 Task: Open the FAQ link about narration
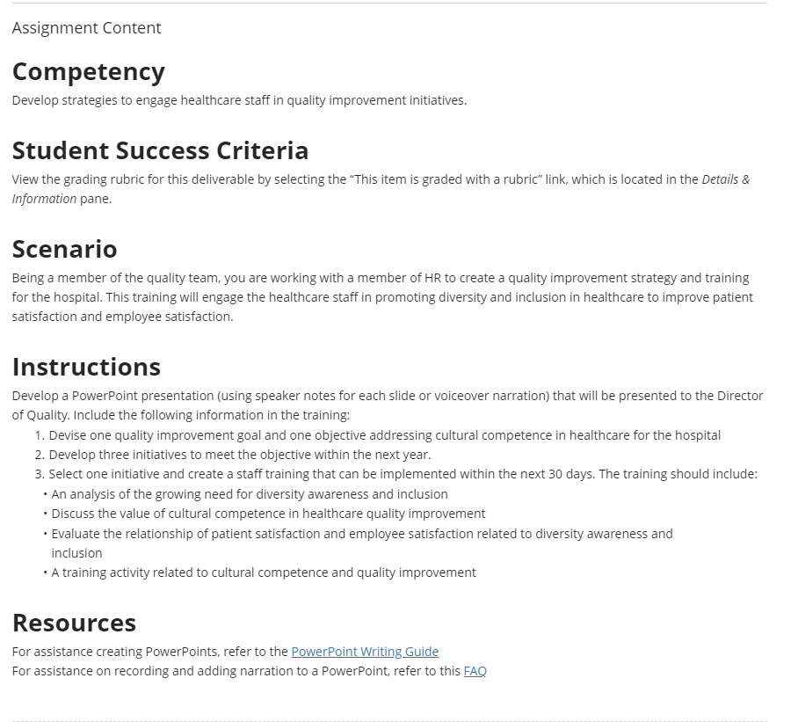[475, 671]
